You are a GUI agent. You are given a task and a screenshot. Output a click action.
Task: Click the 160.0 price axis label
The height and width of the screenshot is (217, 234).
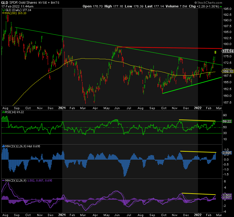click(x=228, y=96)
